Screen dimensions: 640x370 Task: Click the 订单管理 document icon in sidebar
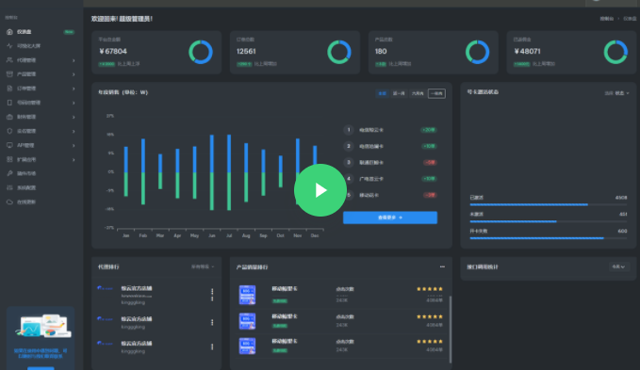pos(9,88)
